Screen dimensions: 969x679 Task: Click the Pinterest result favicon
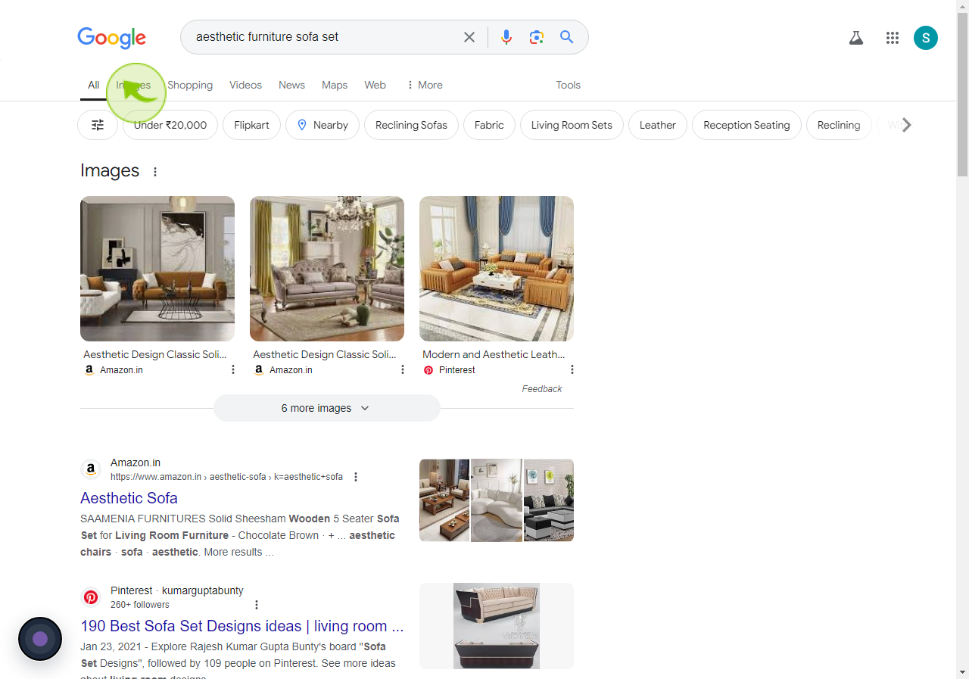click(91, 597)
